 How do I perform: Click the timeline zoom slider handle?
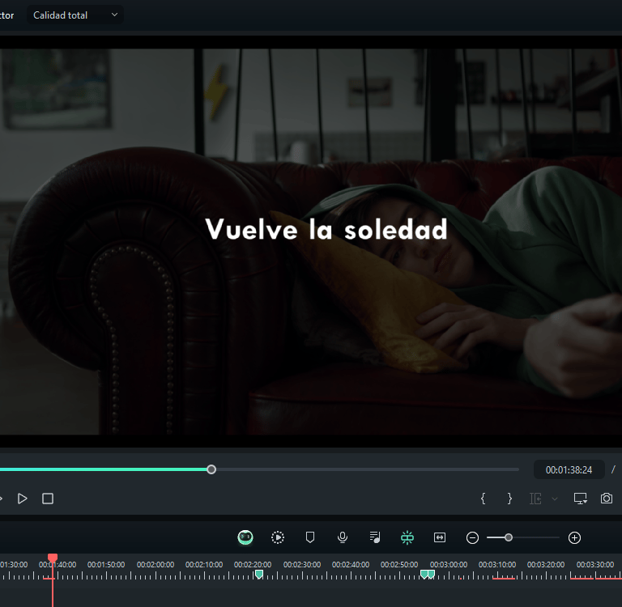509,537
